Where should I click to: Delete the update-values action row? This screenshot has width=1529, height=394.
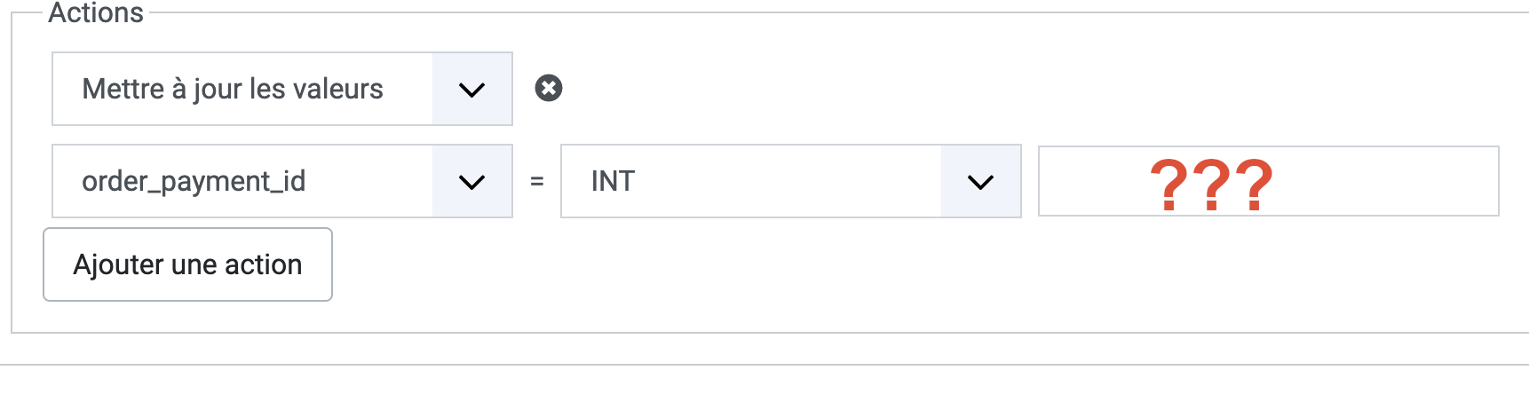point(549,88)
